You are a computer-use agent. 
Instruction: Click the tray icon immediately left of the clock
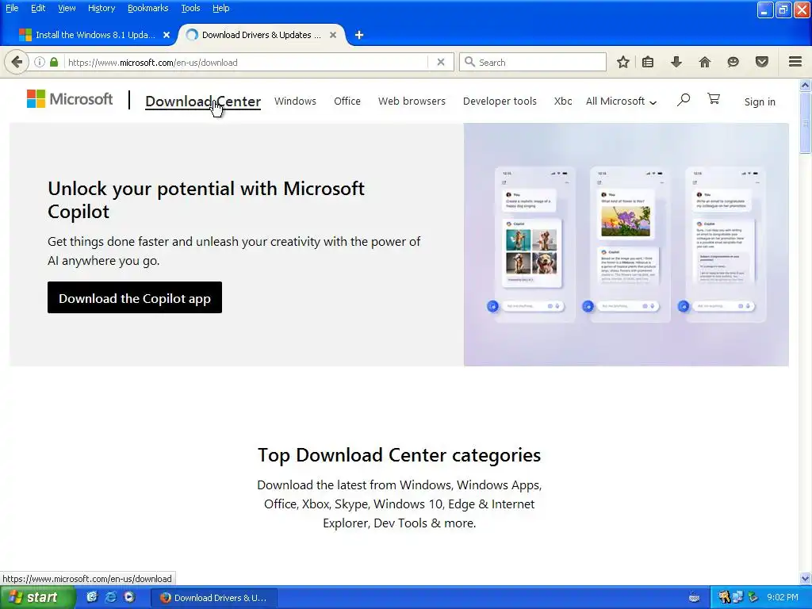coord(753,597)
